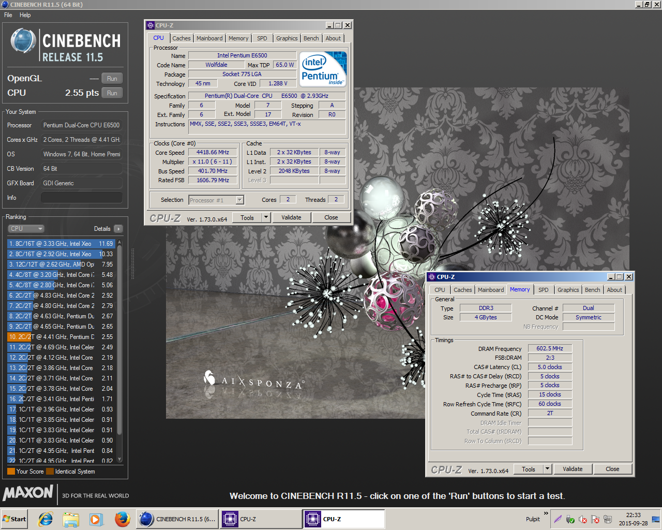The height and width of the screenshot is (530, 662).
Task: Switch to Graphics tab in CPU window
Action: tap(287, 38)
